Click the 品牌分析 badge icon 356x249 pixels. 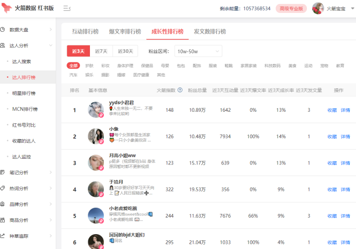coord(2,204)
